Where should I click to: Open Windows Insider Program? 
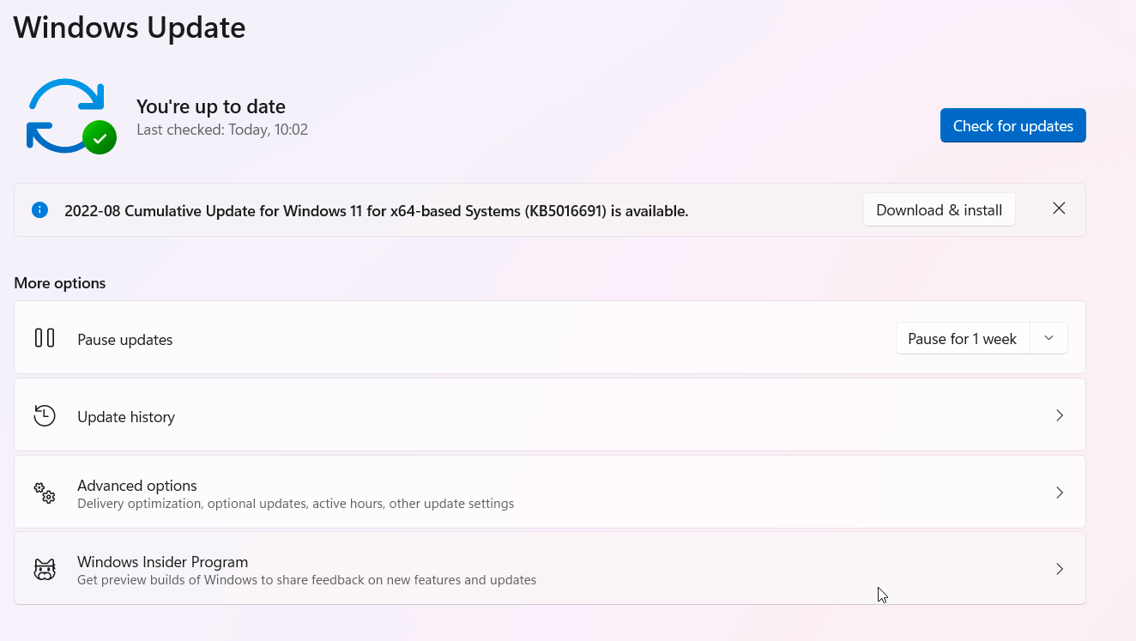point(550,568)
